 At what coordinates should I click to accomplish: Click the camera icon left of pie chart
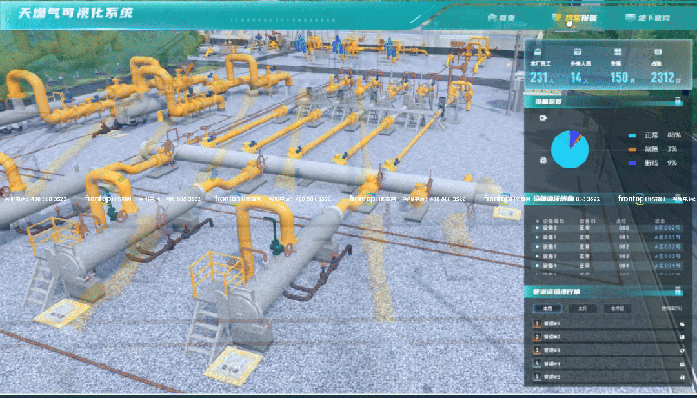pos(543,119)
